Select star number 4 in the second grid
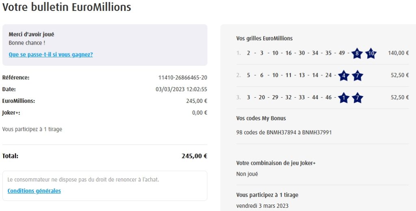 coord(344,75)
